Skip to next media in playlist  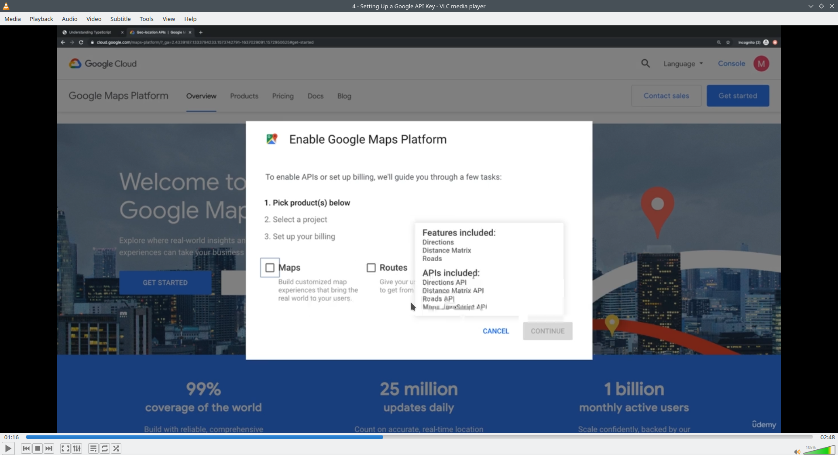click(49, 448)
